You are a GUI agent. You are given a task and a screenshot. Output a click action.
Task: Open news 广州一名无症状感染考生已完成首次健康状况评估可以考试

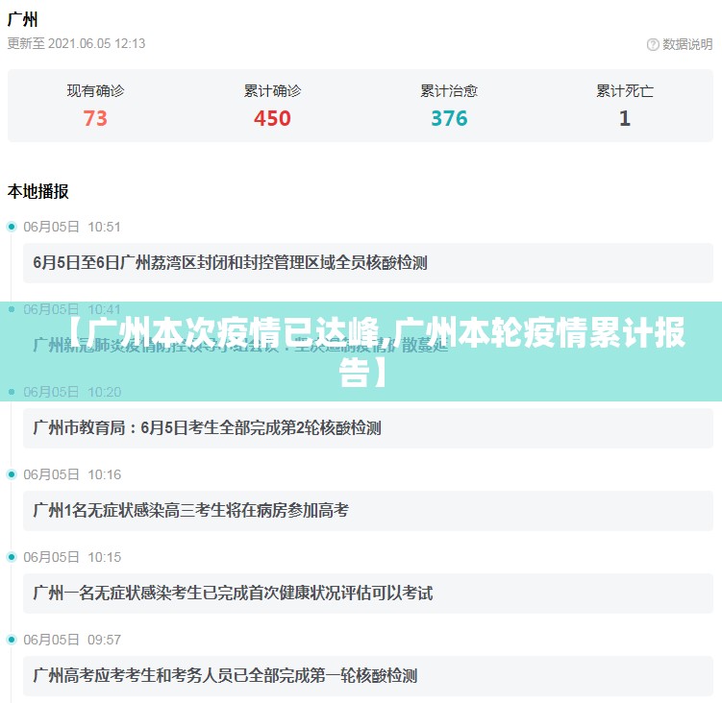368,594
